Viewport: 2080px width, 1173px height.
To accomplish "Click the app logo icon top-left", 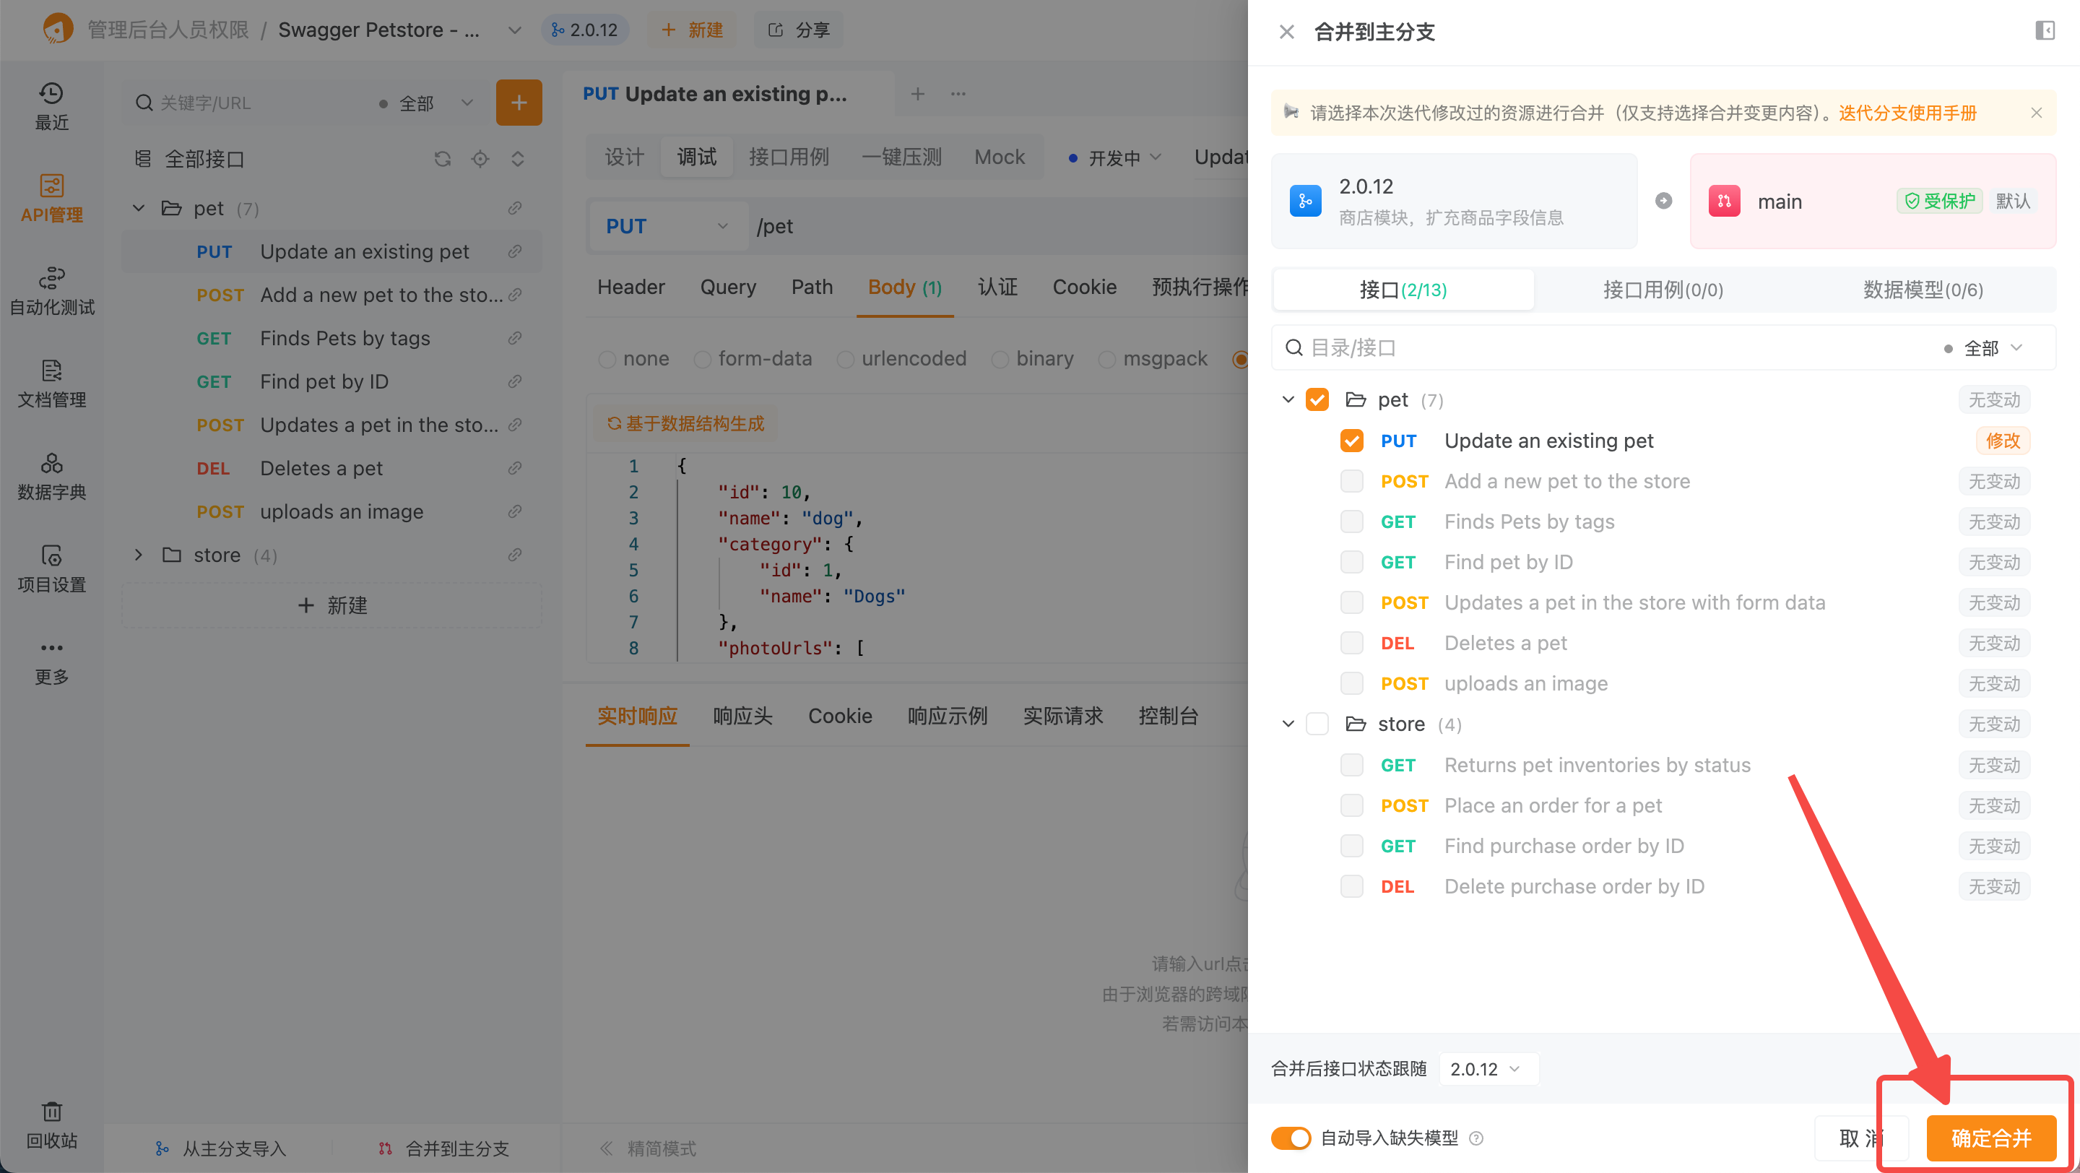I will 57,29.
